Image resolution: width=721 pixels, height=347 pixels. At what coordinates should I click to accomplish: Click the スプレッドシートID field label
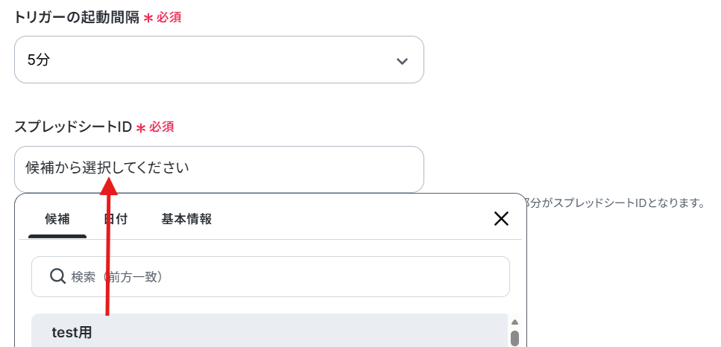[x=72, y=127]
